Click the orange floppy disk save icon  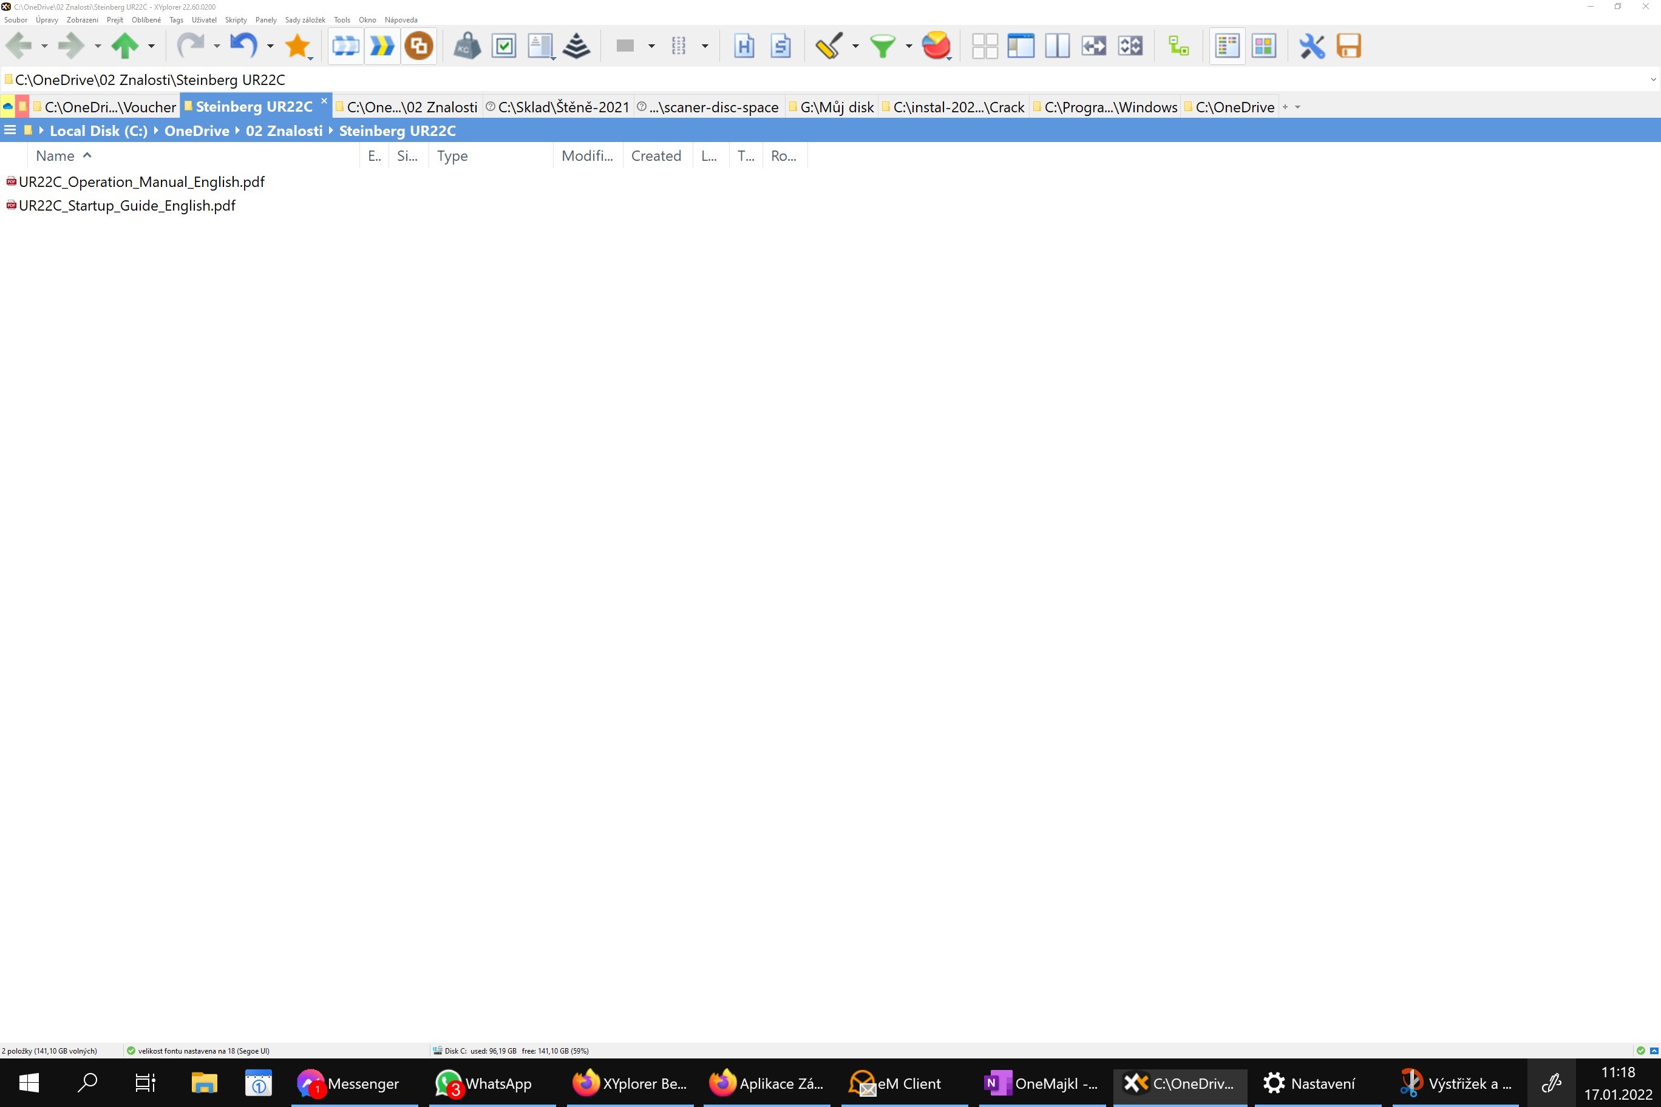click(x=1348, y=46)
